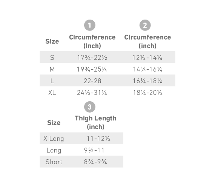Viewport: 215px width, 177px height.
Task: Select the S size row label
Action: pyautogui.click(x=52, y=58)
